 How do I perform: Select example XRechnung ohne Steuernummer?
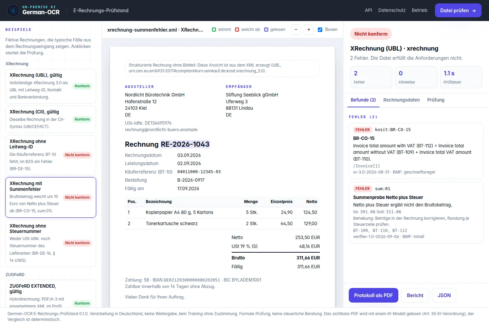[51, 243]
